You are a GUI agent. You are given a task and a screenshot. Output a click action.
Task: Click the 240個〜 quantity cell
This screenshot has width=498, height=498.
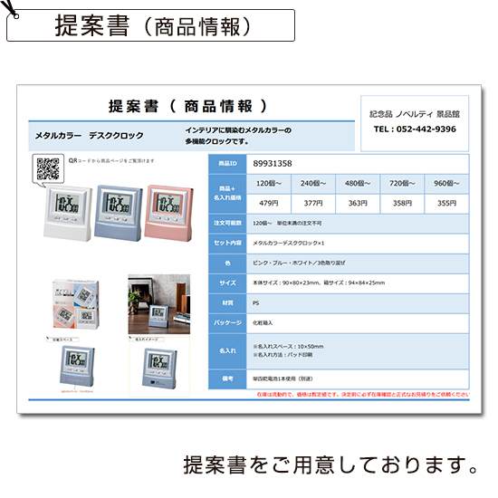[x=313, y=184]
